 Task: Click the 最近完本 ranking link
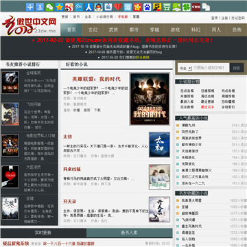[208, 107]
